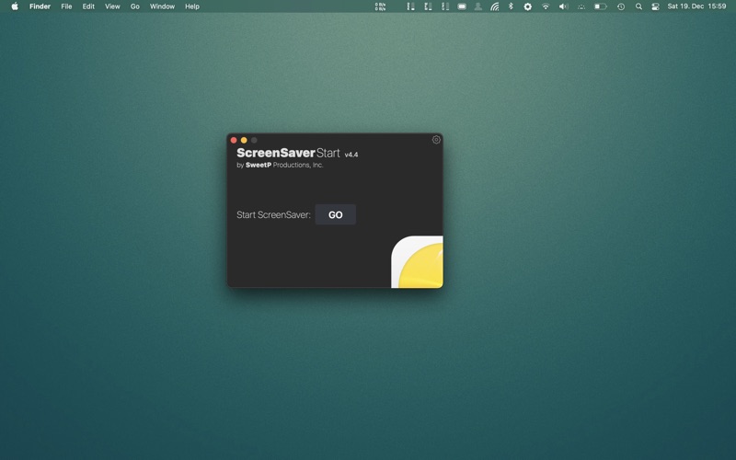Click the SweetP Productions, Inc. text

pyautogui.click(x=284, y=165)
